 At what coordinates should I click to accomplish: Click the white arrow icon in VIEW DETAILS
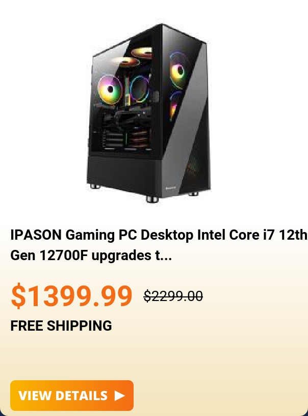pyautogui.click(x=120, y=396)
